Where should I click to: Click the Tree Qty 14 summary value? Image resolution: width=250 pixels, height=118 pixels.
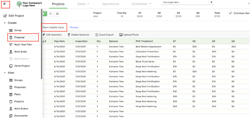tap(122, 16)
